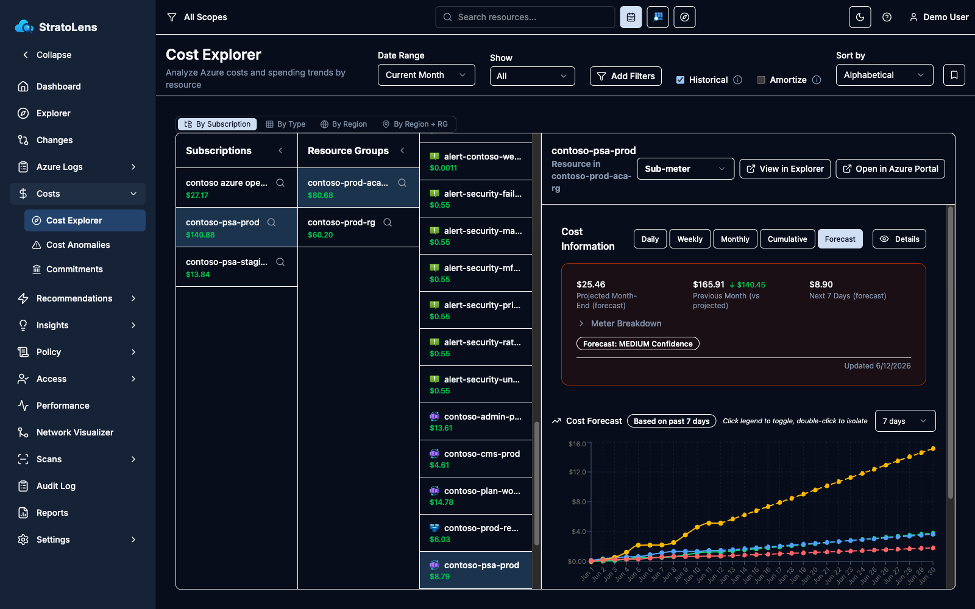Click search icon for contoso-psa-prod subscription
Viewport: 975px width, 609px height.
(x=272, y=222)
